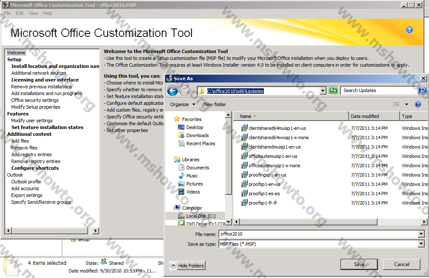429x278 pixels.
Task: Sort files by the Name column
Action: pos(291,116)
